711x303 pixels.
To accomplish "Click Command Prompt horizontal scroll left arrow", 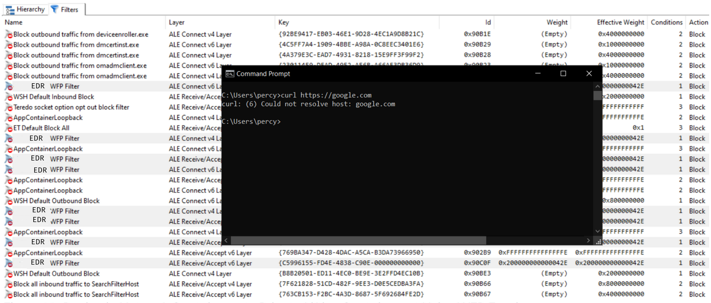I will [226, 241].
